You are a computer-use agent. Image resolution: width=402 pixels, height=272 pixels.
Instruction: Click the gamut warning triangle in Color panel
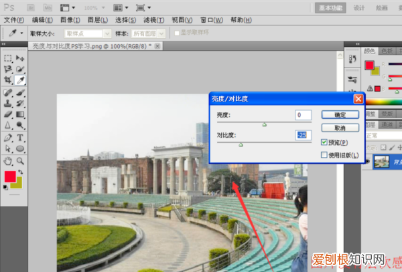(x=370, y=88)
